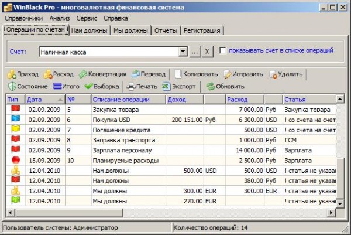The image size is (351, 235).
Task: Toggle the Копировать checkbox in toolbar
Action: click(x=177, y=74)
